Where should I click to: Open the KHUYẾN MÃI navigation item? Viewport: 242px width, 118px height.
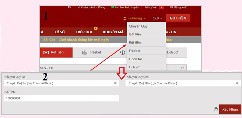114,32
